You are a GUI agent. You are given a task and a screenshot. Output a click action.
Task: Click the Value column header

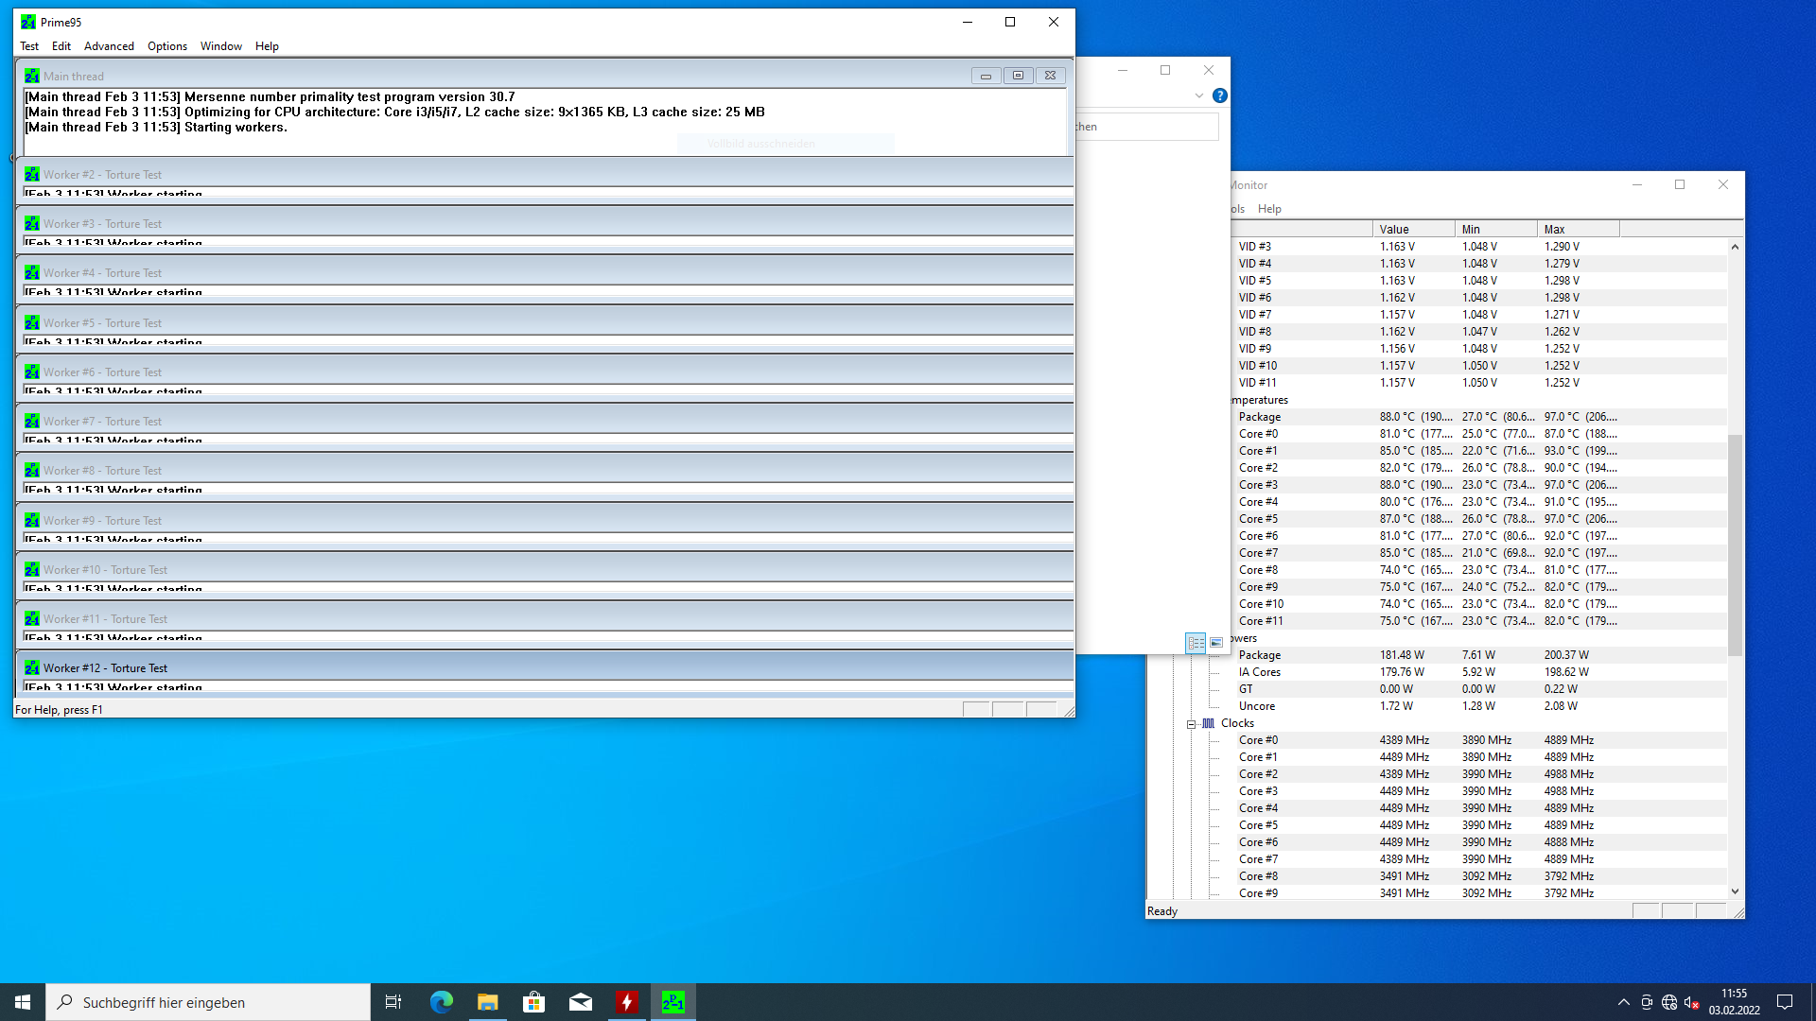[x=1412, y=230]
